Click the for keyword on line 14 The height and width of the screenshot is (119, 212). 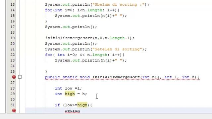pyautogui.click(x=49, y=10)
